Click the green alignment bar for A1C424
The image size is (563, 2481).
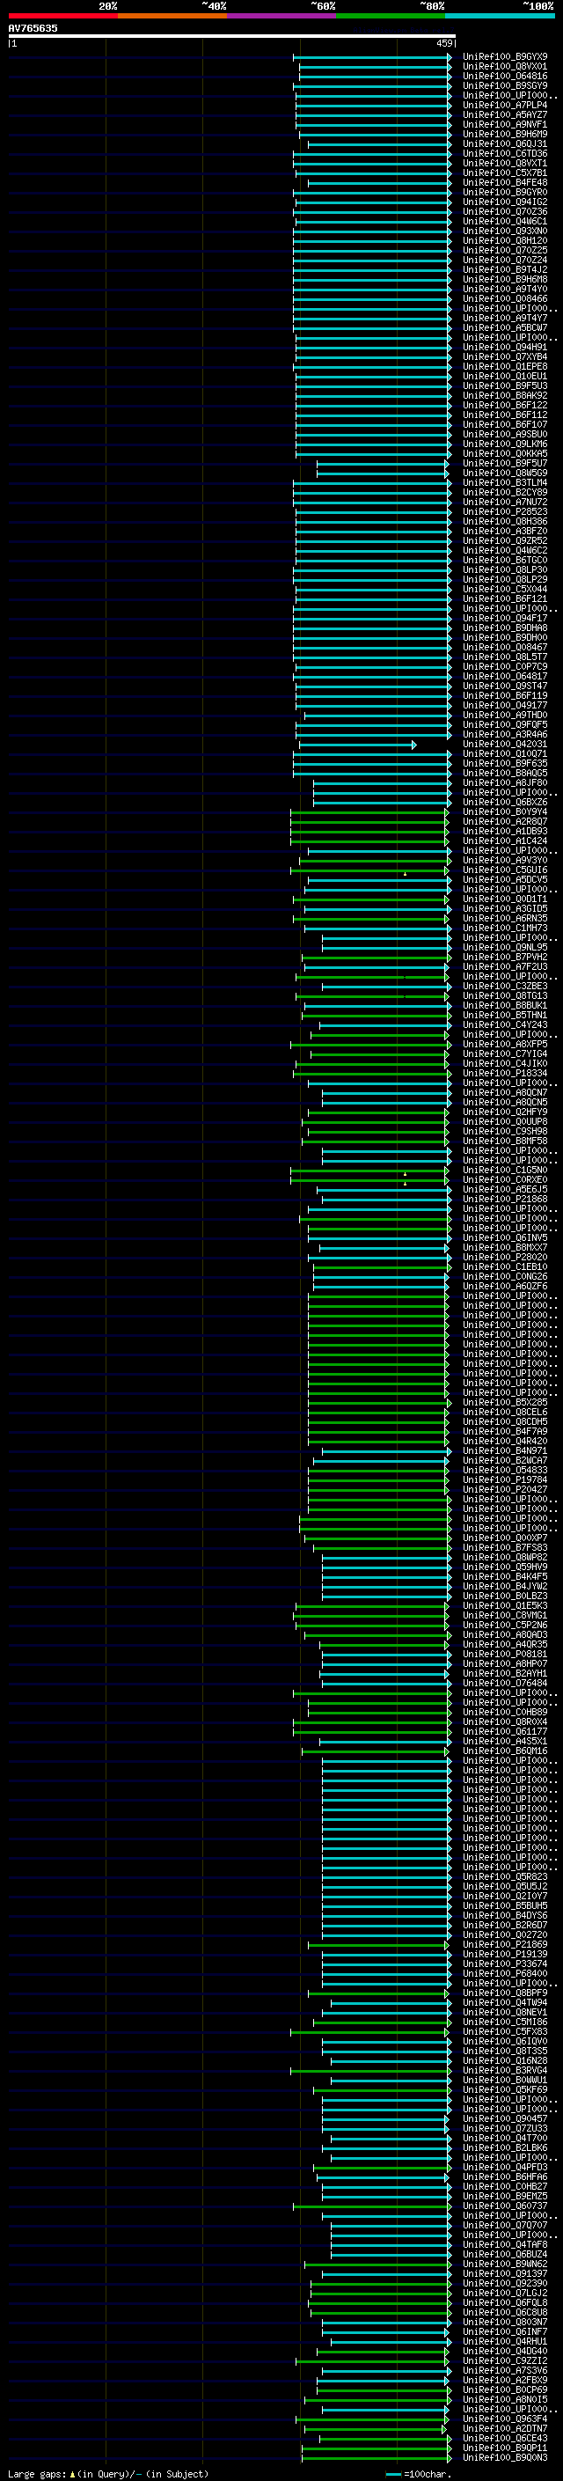tap(369, 840)
